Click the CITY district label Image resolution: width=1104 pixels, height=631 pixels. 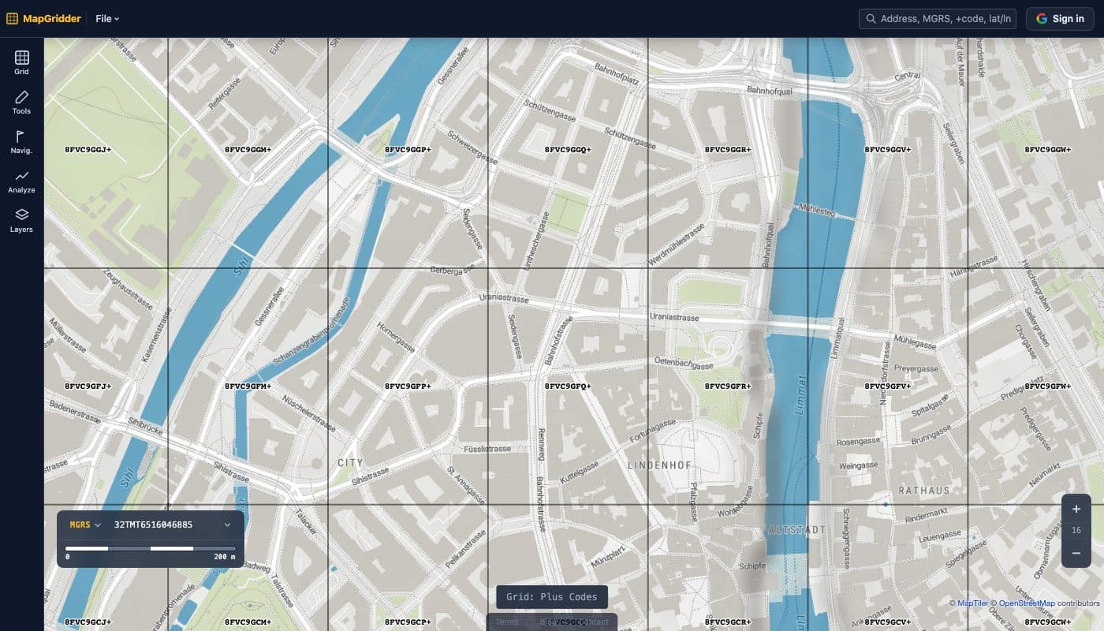(x=350, y=463)
